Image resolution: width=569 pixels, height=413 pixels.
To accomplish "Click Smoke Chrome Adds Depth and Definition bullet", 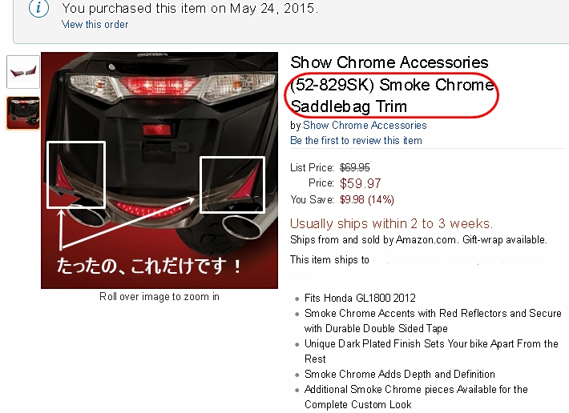I will click(400, 374).
